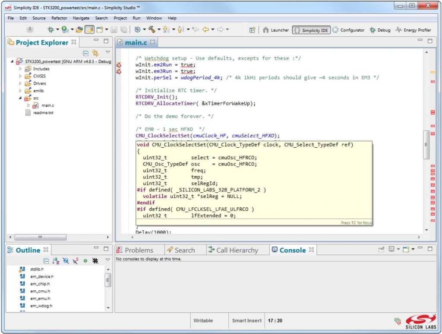442x334 pixels.
Task: Open the Navigate menu
Action: click(x=81, y=18)
